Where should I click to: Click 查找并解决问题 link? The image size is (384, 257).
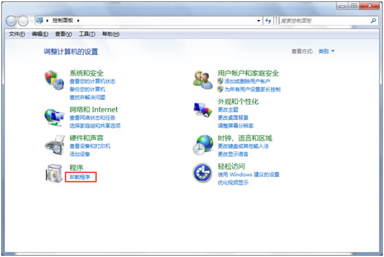[87, 97]
